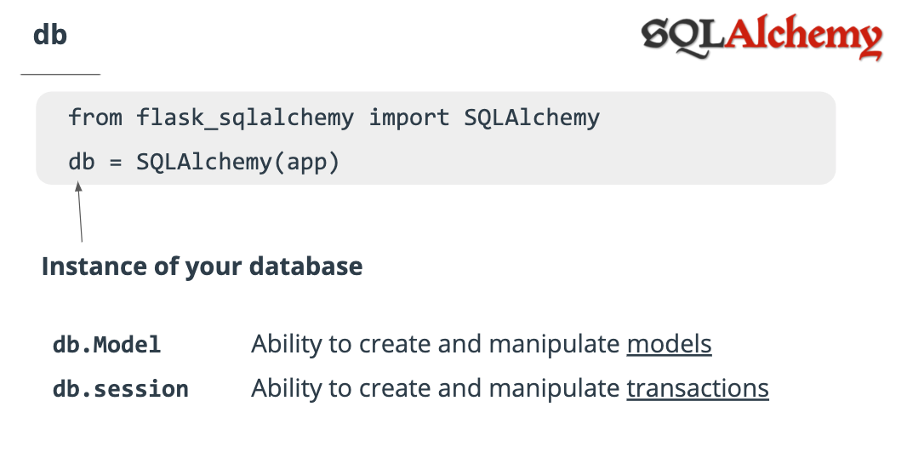Screen dimensions: 907x464
Task: Click the 'db.Model' bold label
Action: click(x=106, y=345)
